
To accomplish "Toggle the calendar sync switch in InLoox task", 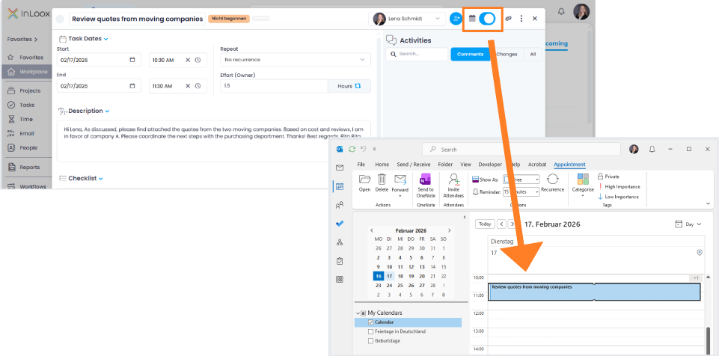I will [487, 19].
